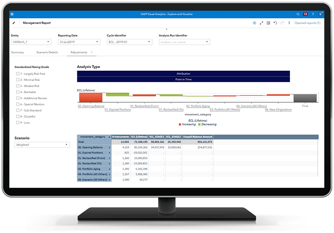Click the edit pencil icon beside Management Report
Image resolution: width=334 pixels, height=233 pixels.
(x=14, y=23)
